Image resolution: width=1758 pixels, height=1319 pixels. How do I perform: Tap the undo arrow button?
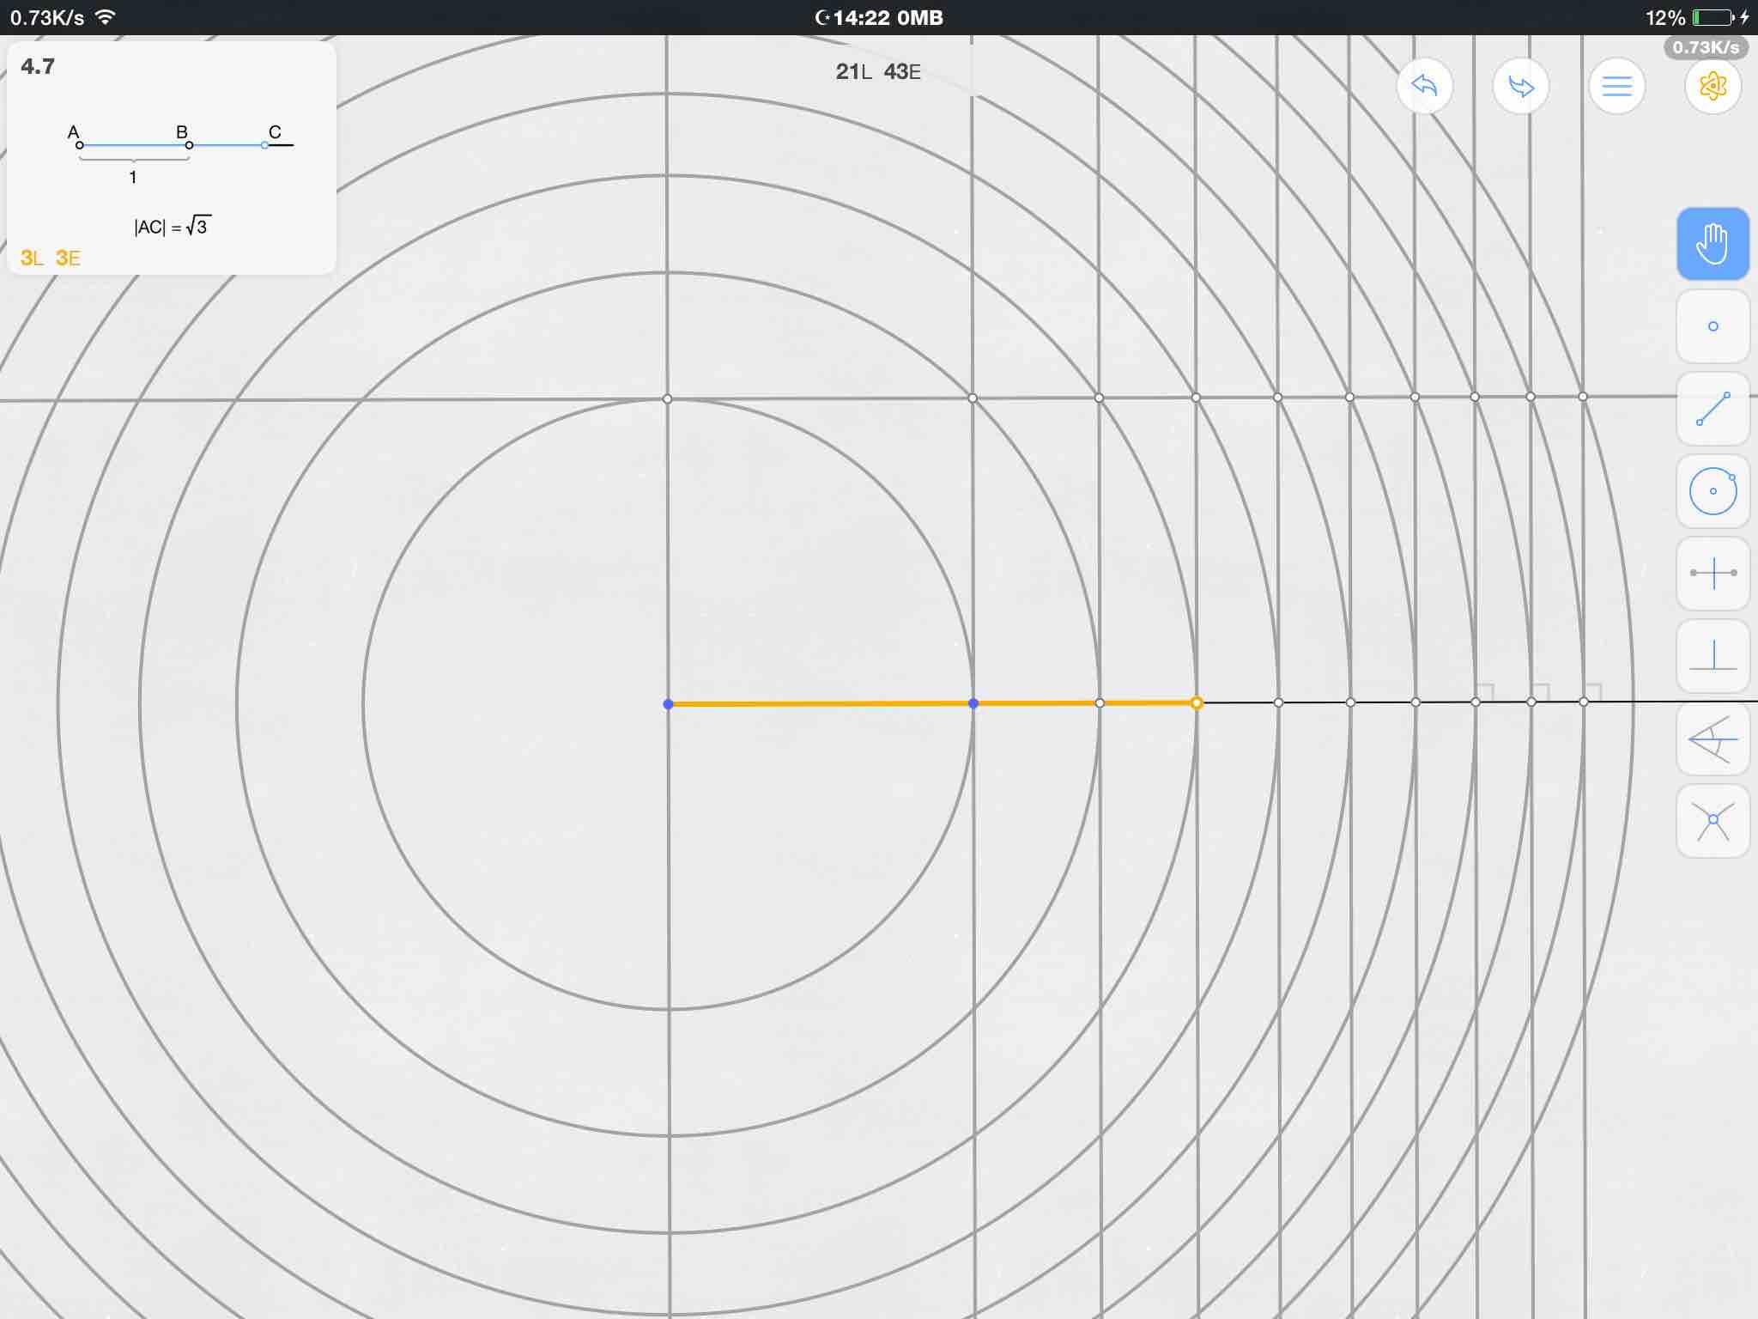click(x=1425, y=86)
